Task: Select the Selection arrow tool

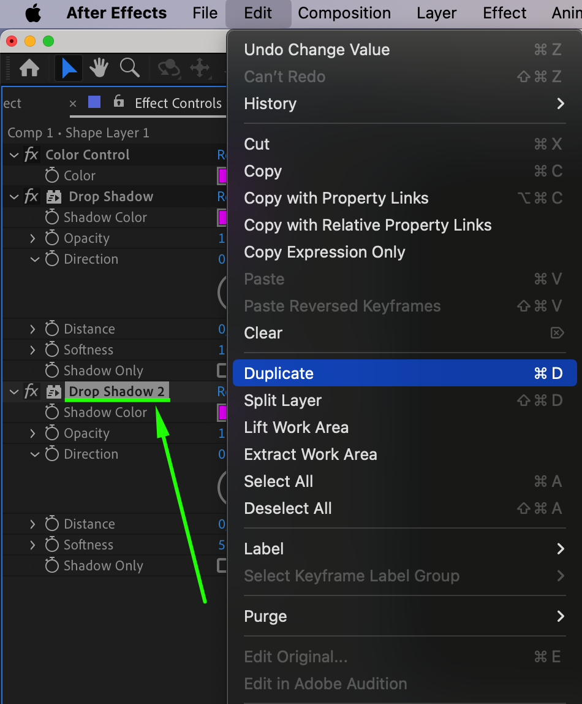Action: click(69, 68)
